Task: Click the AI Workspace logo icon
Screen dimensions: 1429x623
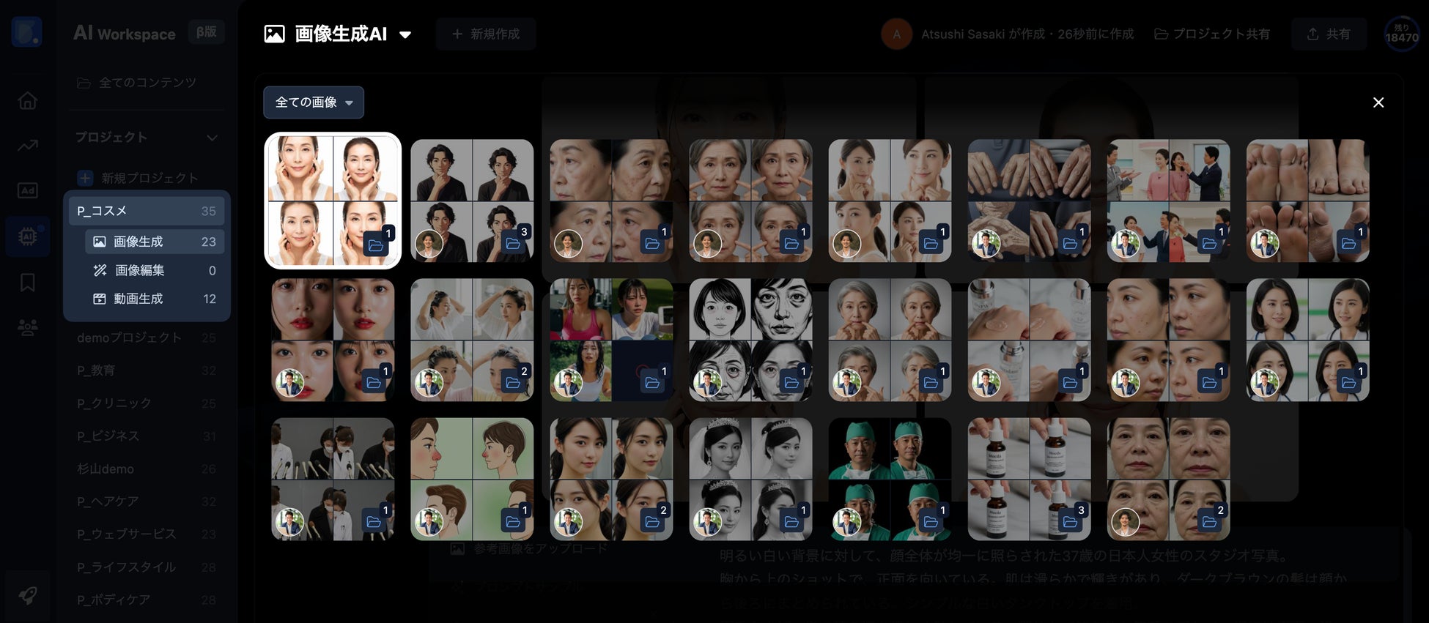Action: pos(26,32)
